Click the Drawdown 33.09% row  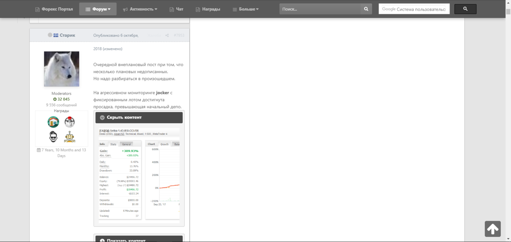pyautogui.click(x=119, y=171)
